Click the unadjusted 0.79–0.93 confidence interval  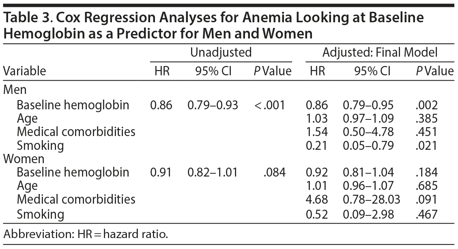(x=213, y=105)
